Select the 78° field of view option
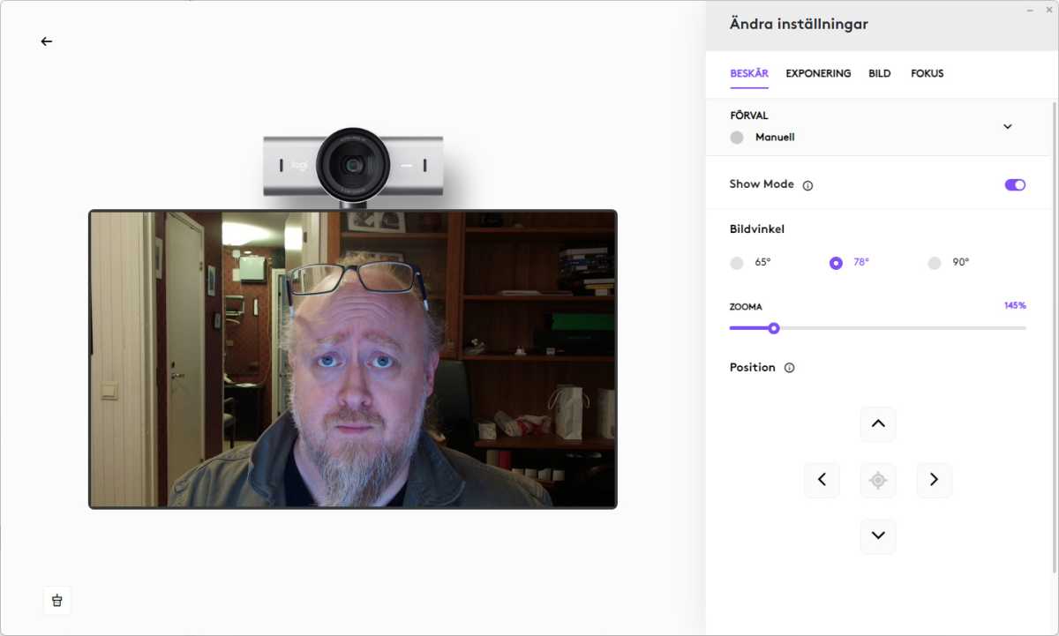Image resolution: width=1059 pixels, height=636 pixels. (x=836, y=263)
